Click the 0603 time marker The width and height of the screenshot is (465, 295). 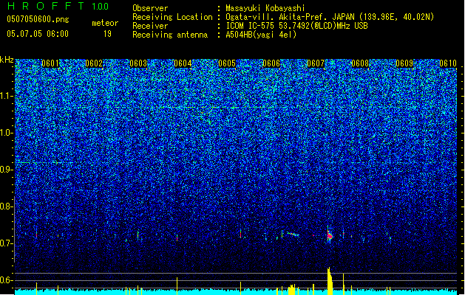(x=138, y=63)
